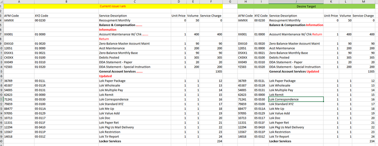Select 'Unit Price' heading in column D
This screenshot has height=146, width=378.
tap(179, 16)
